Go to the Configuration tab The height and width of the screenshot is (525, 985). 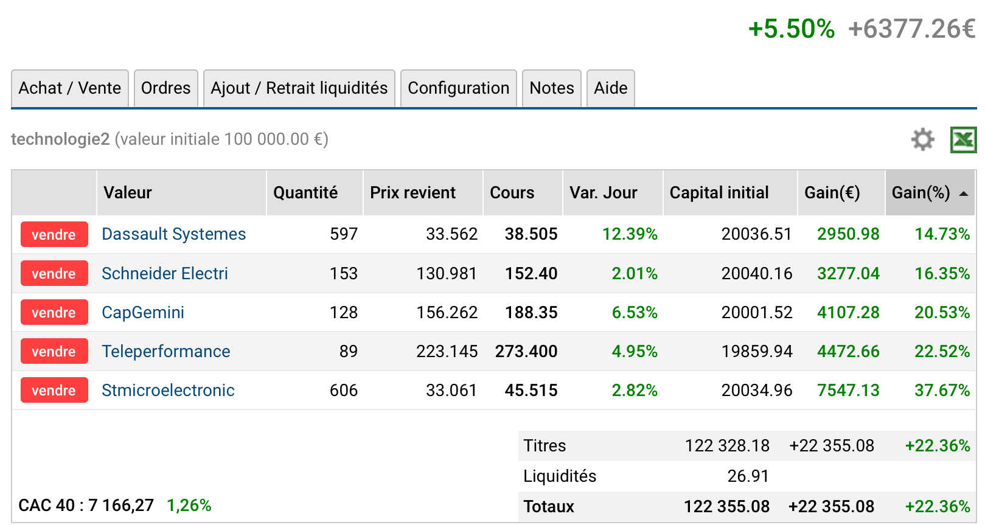(459, 88)
